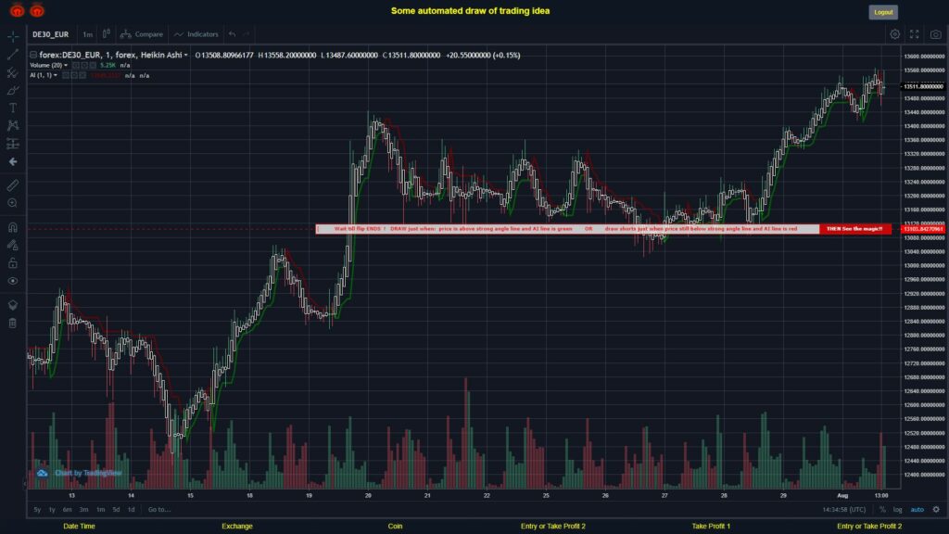Select the trend line drawing tool
949x534 pixels.
coord(13,55)
